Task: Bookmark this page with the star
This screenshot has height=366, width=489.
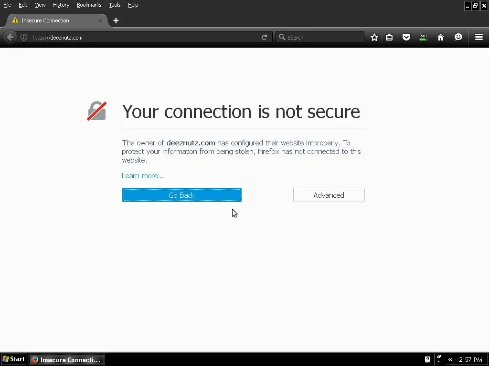Action: 374,37
